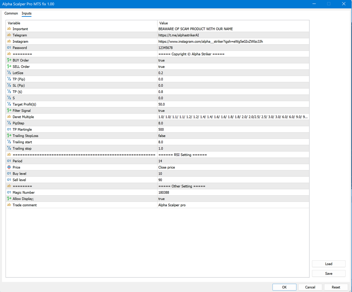This screenshot has height=292, width=352.
Task: Click the fraction icon beside TP ($)
Action: [9, 92]
